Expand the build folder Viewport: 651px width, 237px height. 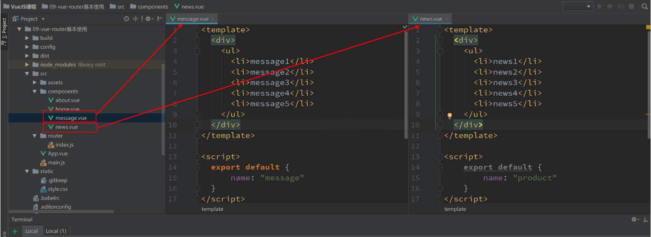[x=27, y=38]
